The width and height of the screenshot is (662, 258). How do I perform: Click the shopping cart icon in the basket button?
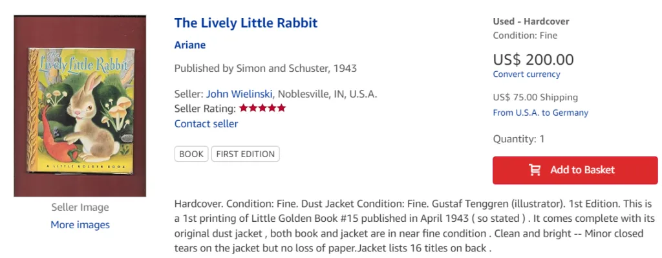[x=535, y=170]
